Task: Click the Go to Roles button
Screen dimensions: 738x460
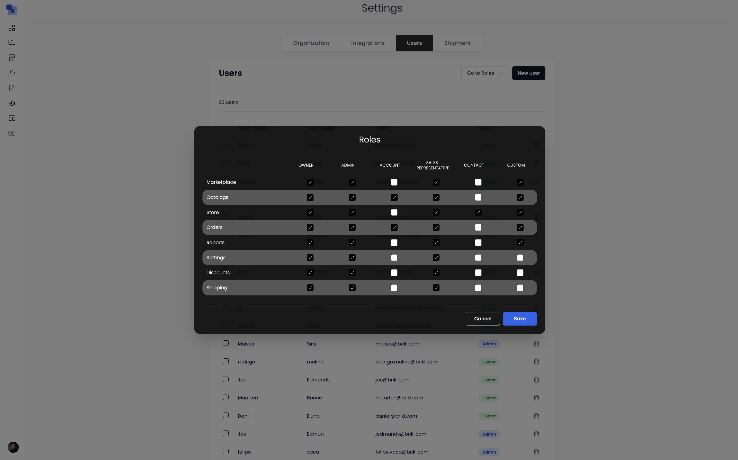Action: click(x=484, y=73)
